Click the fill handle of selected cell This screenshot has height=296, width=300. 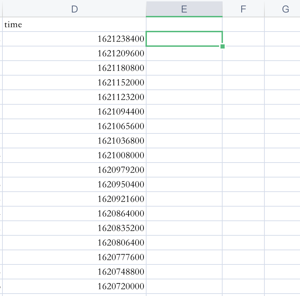[223, 46]
